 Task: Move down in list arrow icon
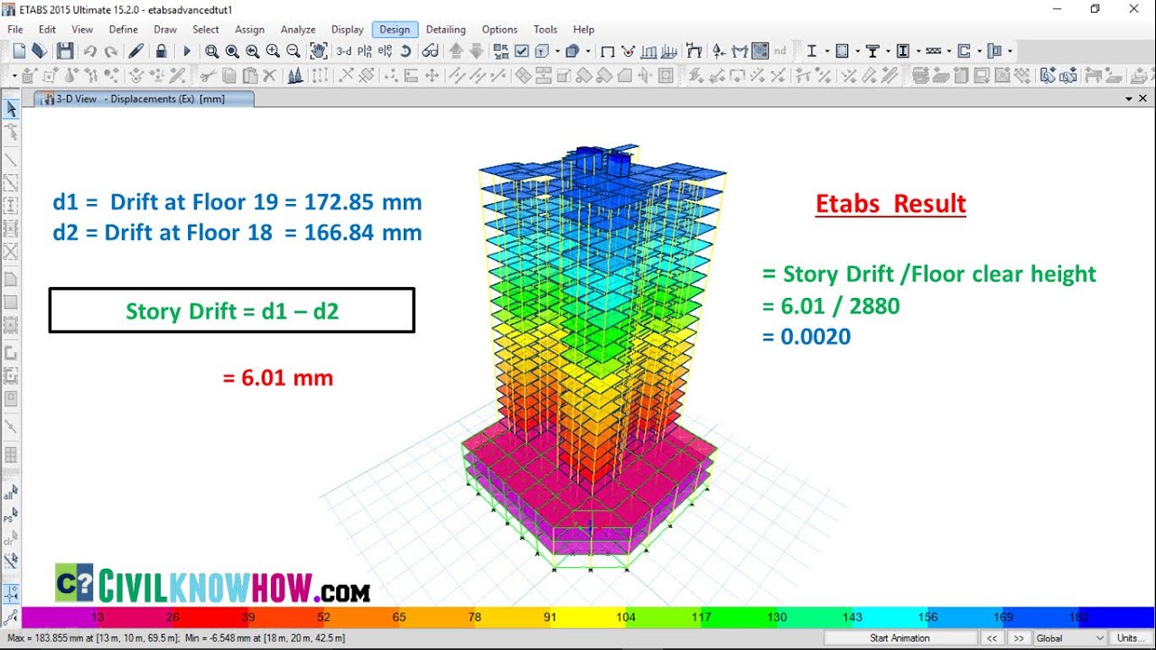pos(476,51)
